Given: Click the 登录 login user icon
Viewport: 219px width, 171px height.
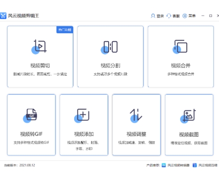Looking at the screenshot, I should 153,16.
